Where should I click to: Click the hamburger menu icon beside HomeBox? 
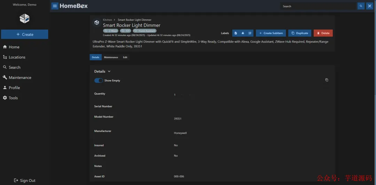point(55,6)
